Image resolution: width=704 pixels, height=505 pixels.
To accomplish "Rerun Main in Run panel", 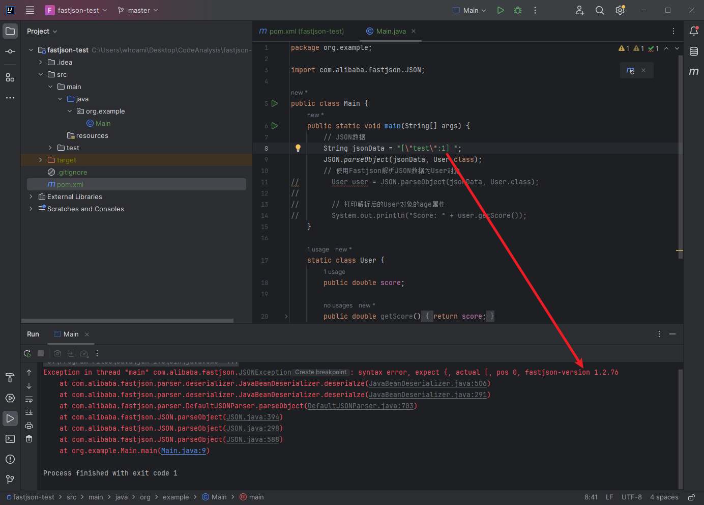I will [27, 353].
